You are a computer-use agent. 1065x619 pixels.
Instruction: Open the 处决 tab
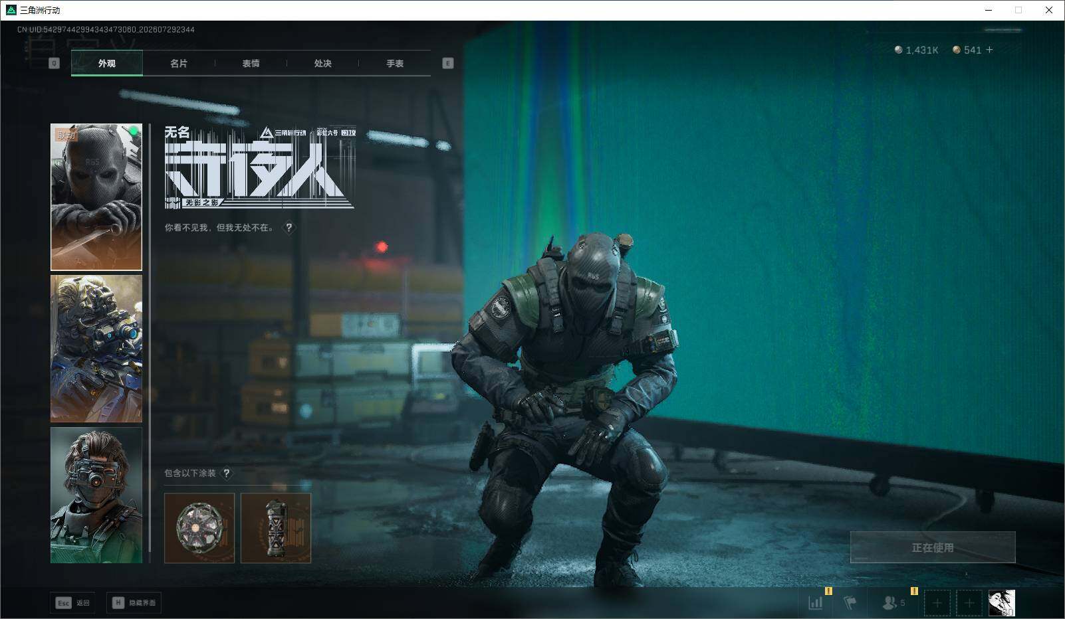click(x=322, y=64)
